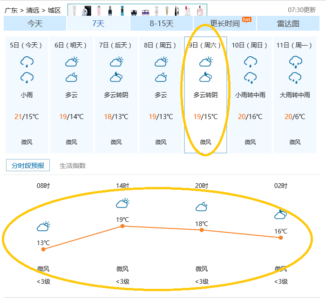Click the 14时 hourly weather icon
The height and width of the screenshot is (300, 326).
click(122, 203)
